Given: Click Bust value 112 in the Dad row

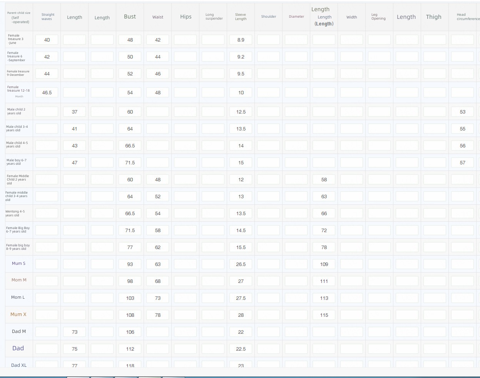Looking at the screenshot, I should tap(130, 349).
